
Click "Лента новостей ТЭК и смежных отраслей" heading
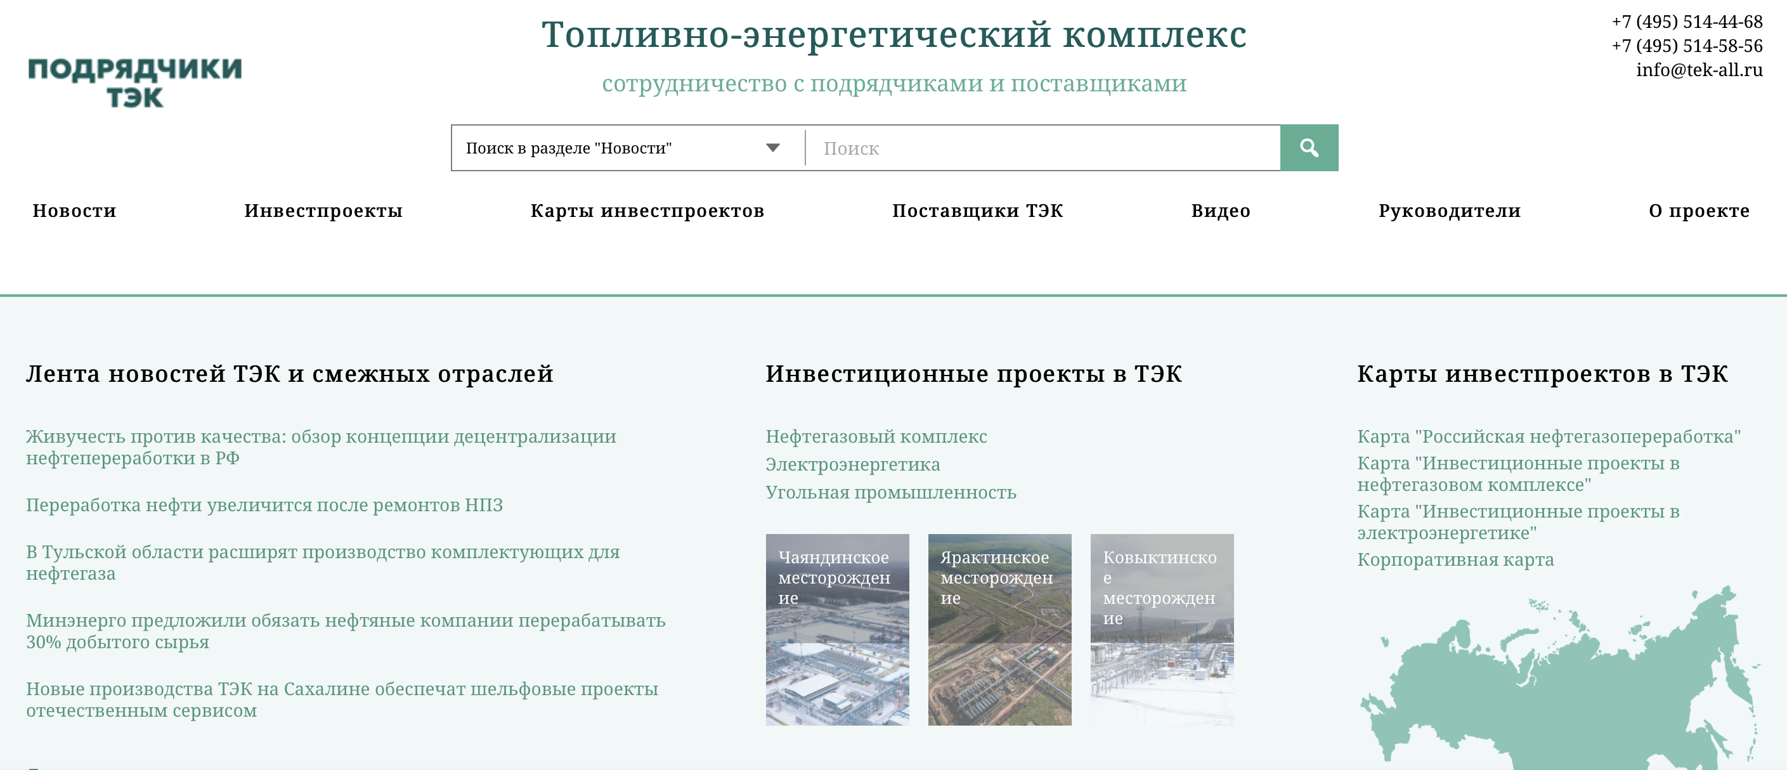(289, 374)
